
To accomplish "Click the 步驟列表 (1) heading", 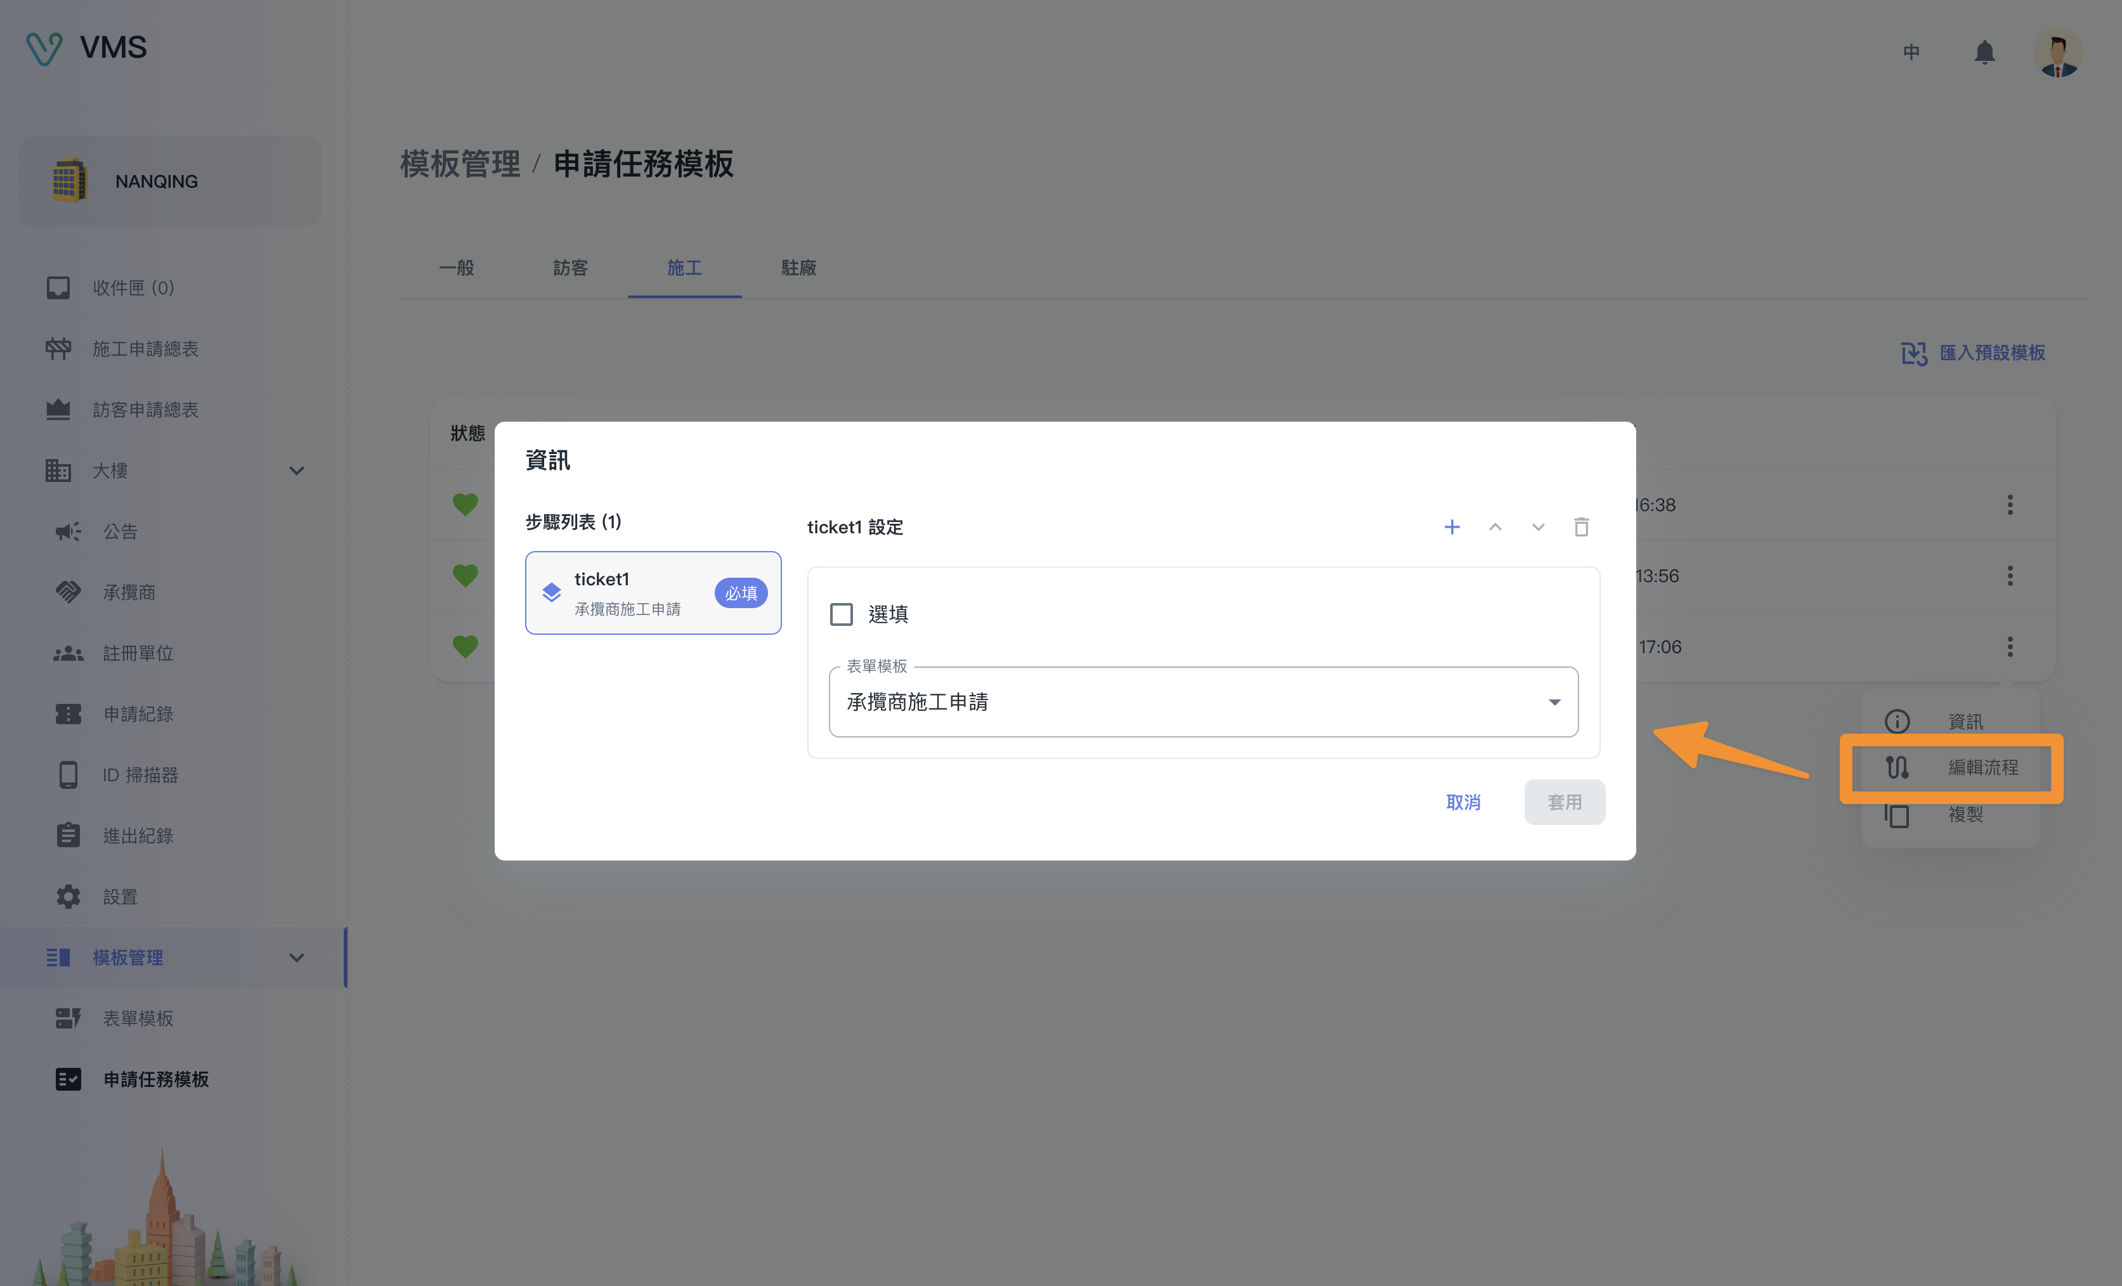I will (573, 522).
